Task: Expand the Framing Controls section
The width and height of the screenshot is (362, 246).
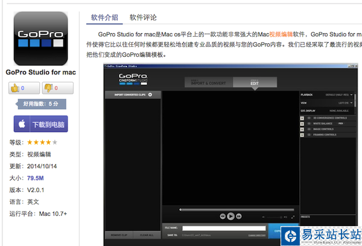Action: (302, 135)
